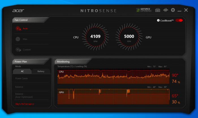Click the NITROSENSE title text
The width and height of the screenshot is (198, 118).
coord(98,11)
